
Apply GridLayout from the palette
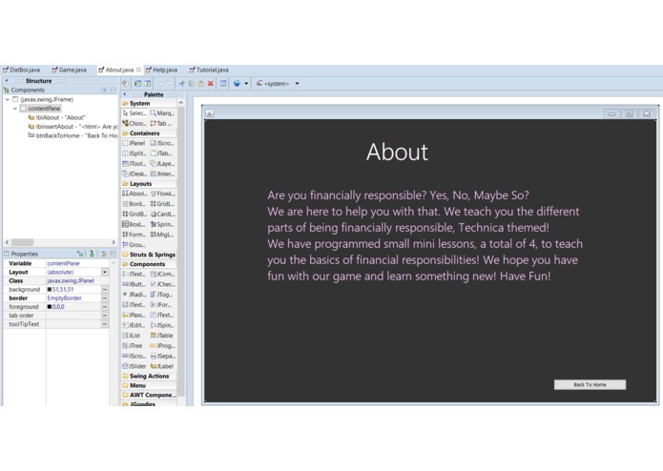pos(162,204)
